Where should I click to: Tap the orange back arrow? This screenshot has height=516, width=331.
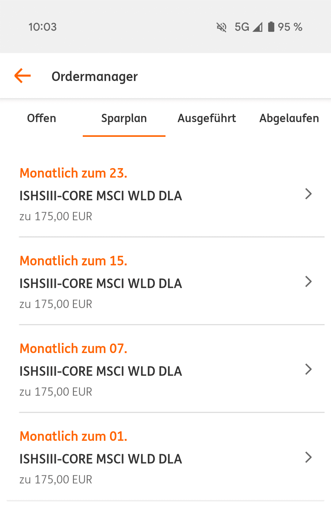coord(23,76)
